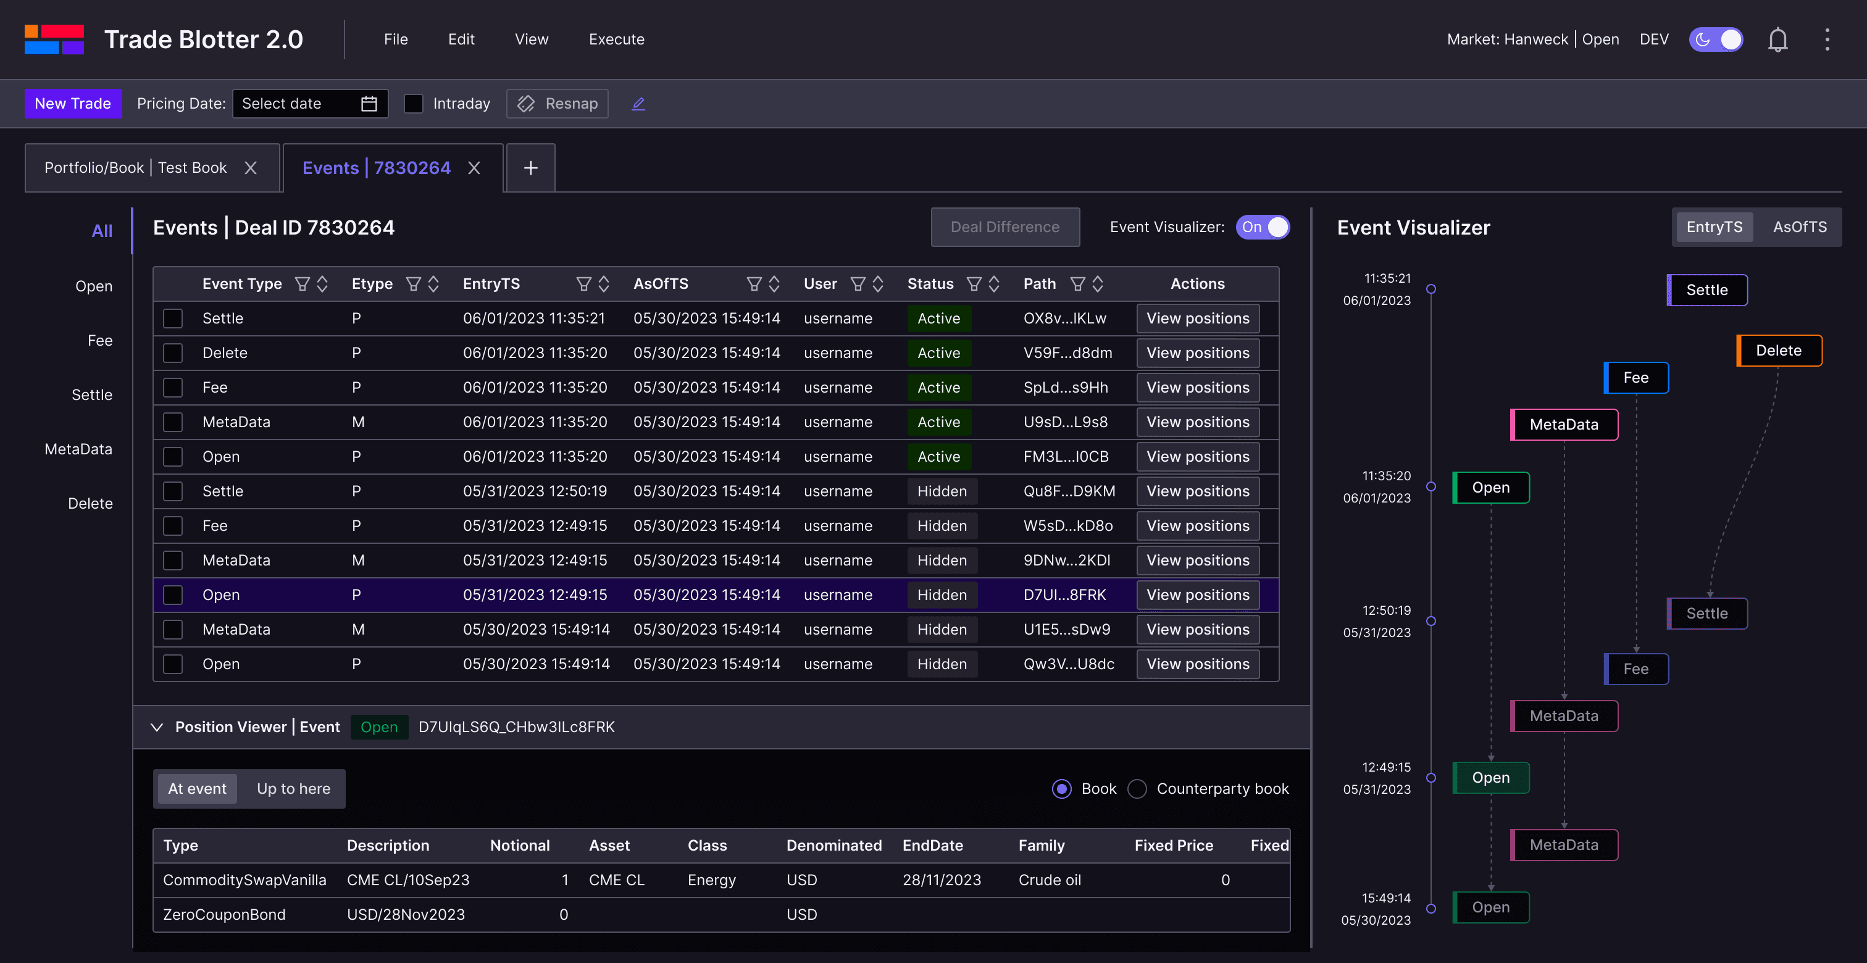The height and width of the screenshot is (963, 1867).
Task: Open the Execute menu
Action: click(x=616, y=40)
